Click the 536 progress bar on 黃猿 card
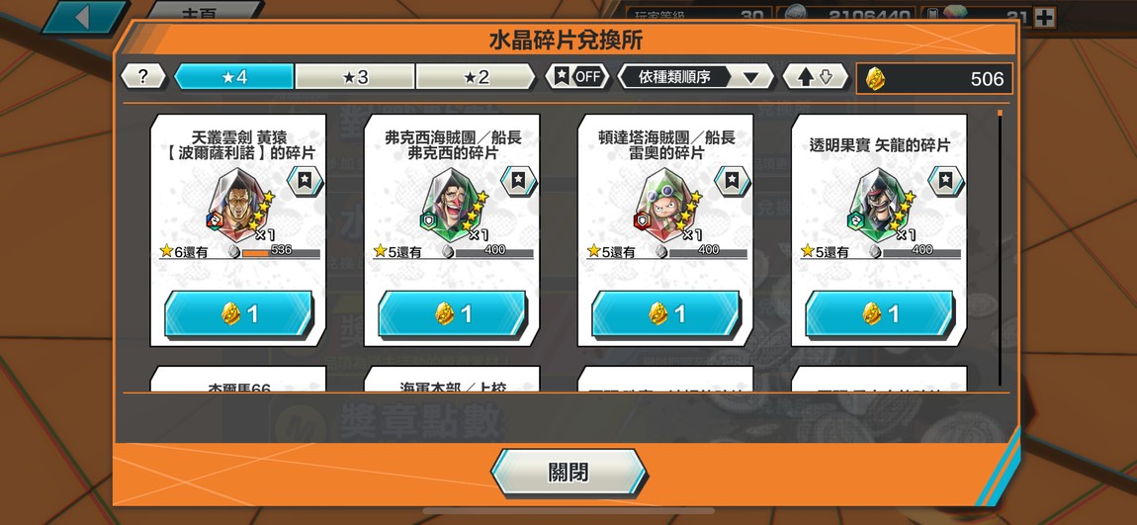 281,251
